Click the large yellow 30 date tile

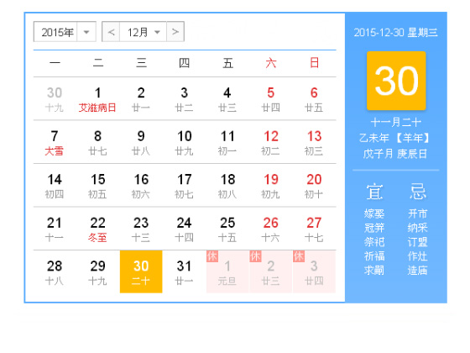point(396,81)
